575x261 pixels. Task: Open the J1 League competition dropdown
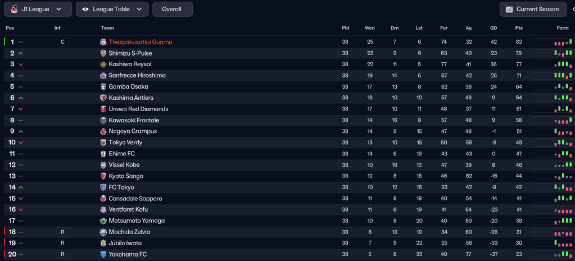pyautogui.click(x=38, y=9)
